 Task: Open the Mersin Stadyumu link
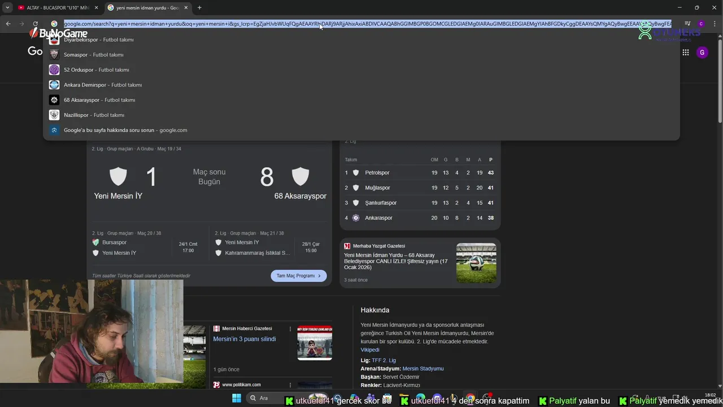423,369
